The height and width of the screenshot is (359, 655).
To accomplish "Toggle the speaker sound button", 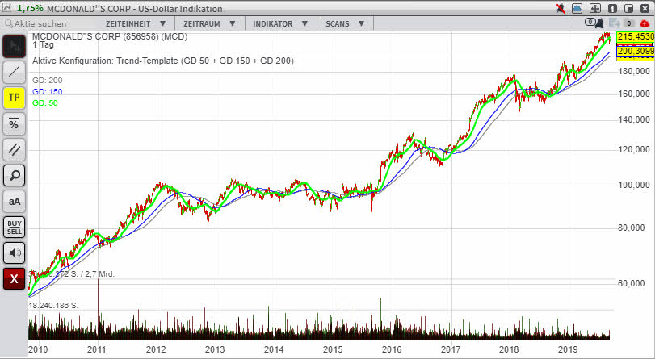I will [15, 253].
